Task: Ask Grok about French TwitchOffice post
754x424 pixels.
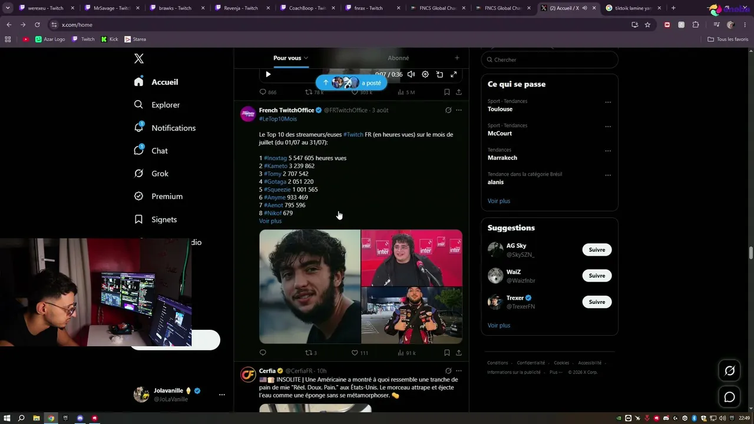Action: [x=448, y=110]
